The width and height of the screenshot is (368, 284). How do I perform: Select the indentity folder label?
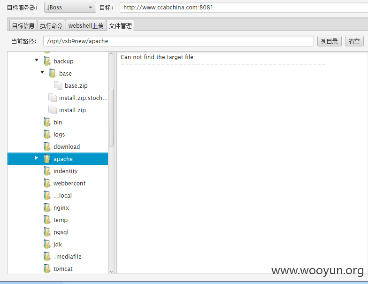pos(65,171)
